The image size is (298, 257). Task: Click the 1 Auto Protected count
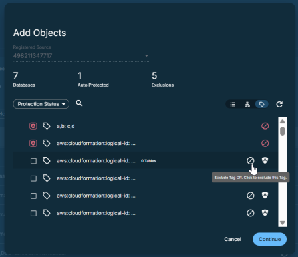[x=93, y=79]
